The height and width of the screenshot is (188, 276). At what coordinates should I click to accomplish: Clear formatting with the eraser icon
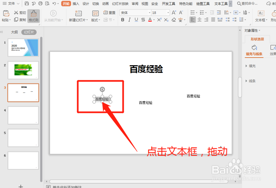pyautogui.click(x=174, y=20)
